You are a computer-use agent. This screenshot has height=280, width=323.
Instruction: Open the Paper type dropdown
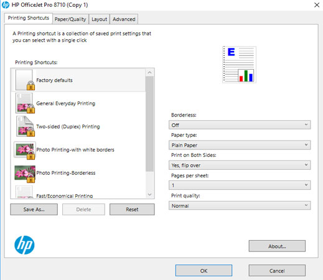[240, 145]
